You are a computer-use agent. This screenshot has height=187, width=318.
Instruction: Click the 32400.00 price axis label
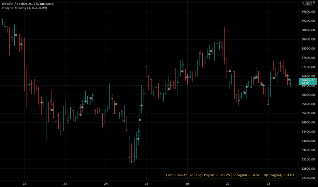(308, 178)
